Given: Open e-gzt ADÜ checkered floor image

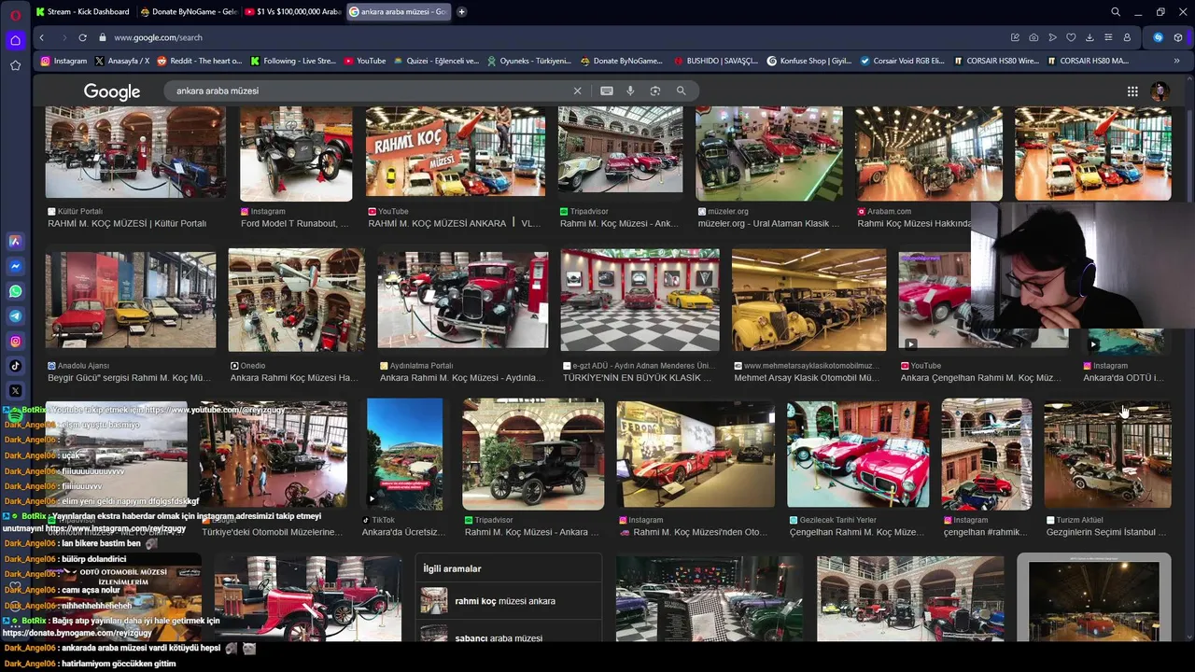Looking at the screenshot, I should click(x=640, y=300).
